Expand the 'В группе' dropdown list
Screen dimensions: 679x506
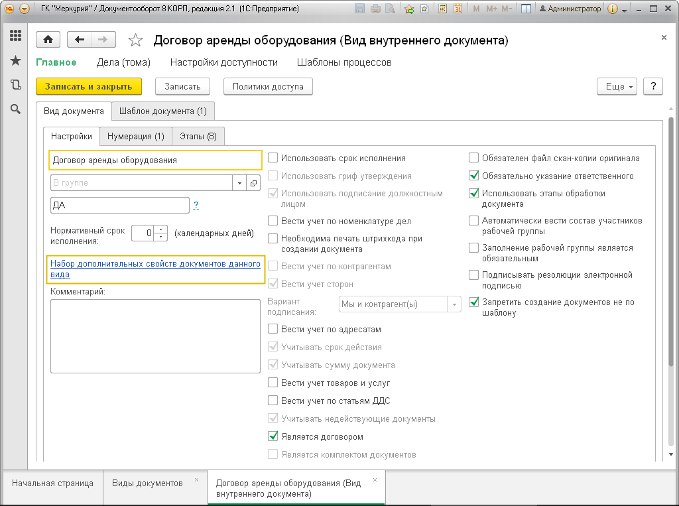[x=239, y=183]
